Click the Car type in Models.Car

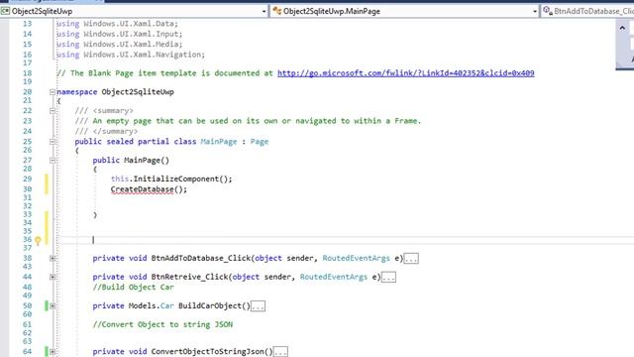tap(167, 306)
